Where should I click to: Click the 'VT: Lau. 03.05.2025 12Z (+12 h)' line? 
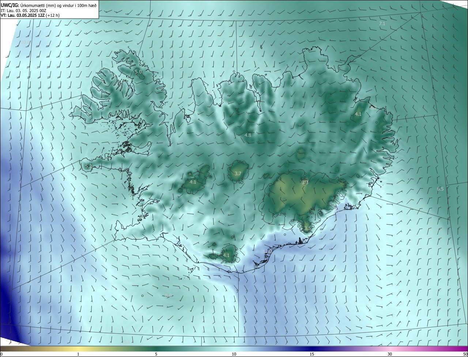tap(30, 15)
